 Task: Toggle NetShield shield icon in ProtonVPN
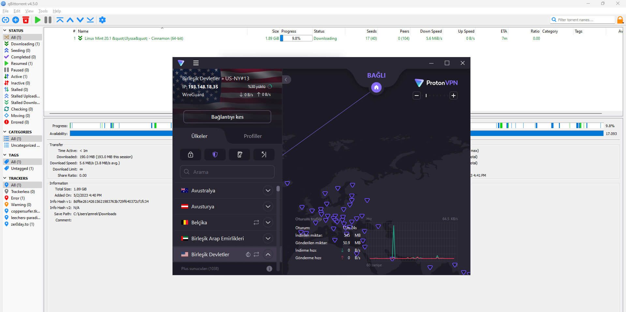(x=215, y=155)
